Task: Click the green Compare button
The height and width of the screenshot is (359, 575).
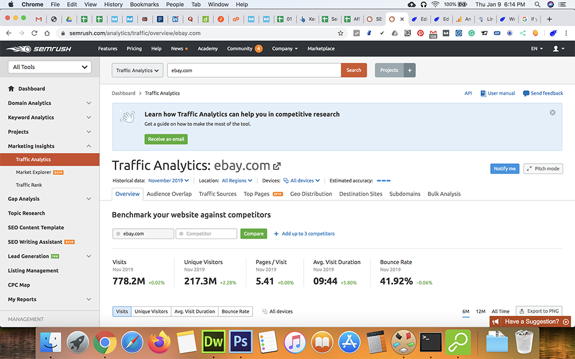Action: pos(254,234)
